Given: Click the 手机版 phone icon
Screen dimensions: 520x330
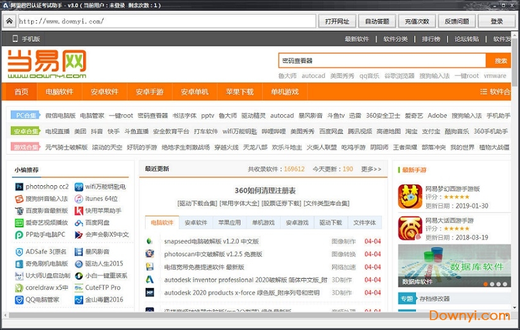Looking at the screenshot, I should [15, 38].
